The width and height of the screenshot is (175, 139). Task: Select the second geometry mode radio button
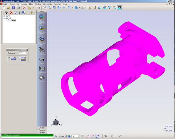(x=20, y=58)
